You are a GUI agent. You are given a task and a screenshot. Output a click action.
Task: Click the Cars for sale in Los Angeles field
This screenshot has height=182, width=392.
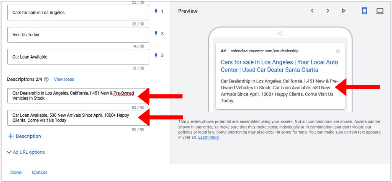tap(78, 13)
